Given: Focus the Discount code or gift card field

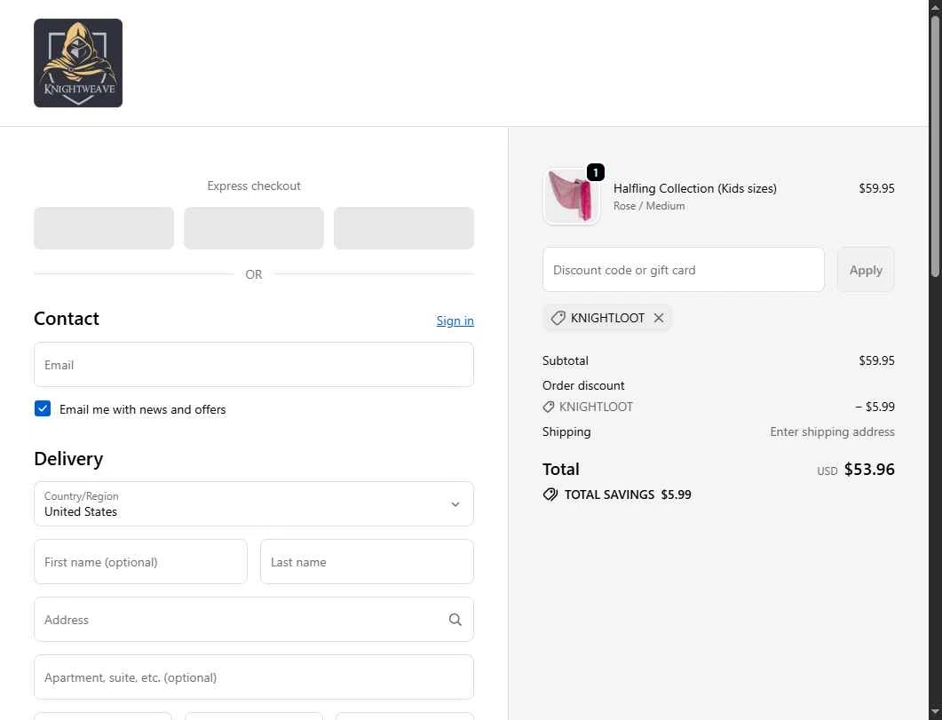Looking at the screenshot, I should click(684, 270).
